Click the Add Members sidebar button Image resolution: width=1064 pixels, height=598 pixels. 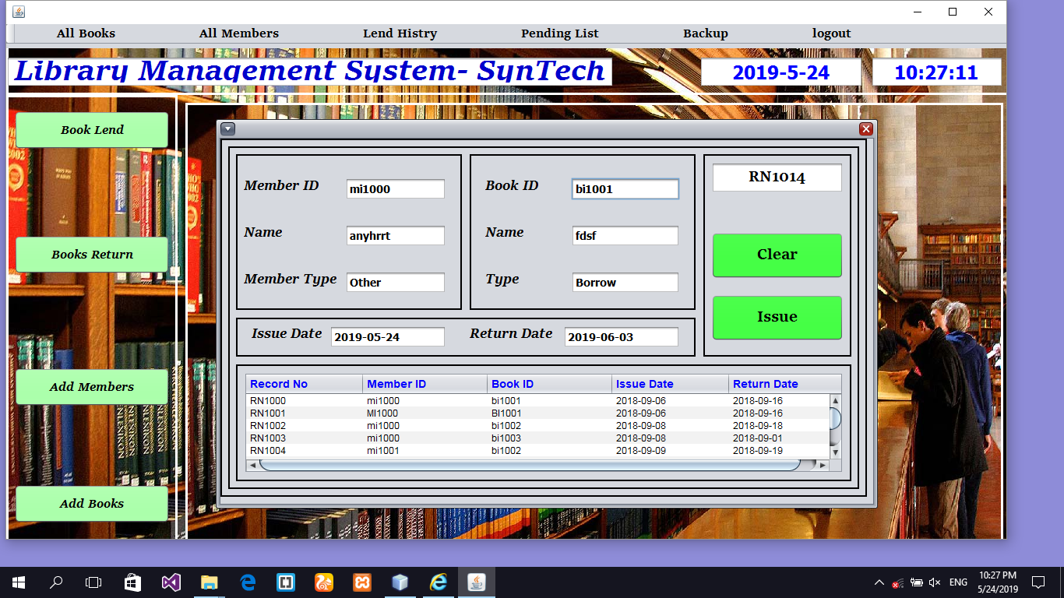point(92,387)
